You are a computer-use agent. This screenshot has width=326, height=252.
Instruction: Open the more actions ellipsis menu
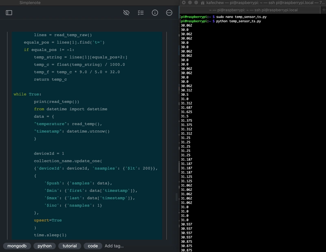click(x=169, y=13)
